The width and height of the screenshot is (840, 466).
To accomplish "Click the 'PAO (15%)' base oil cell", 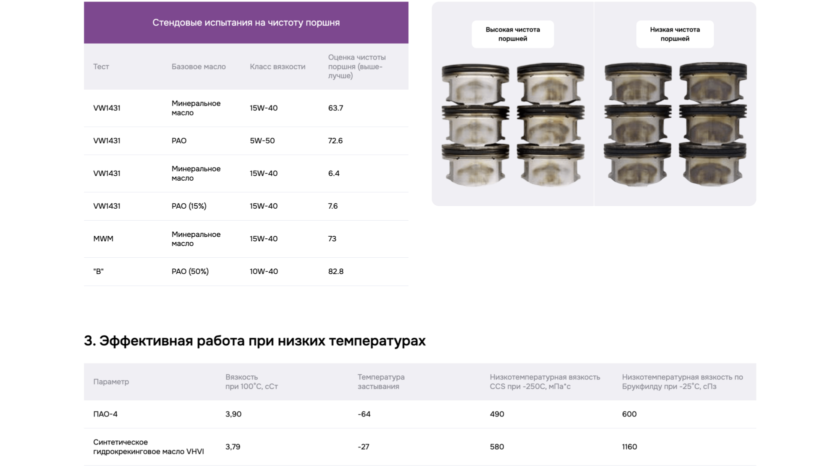I will [x=189, y=206].
